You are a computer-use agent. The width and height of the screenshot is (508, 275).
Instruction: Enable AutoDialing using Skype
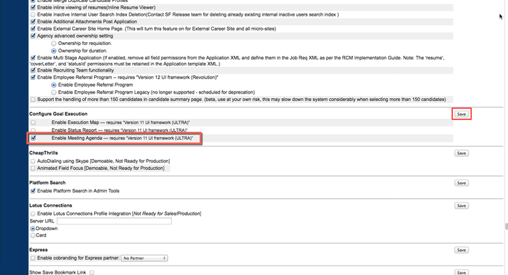(33, 161)
